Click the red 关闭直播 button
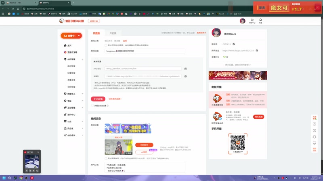This screenshot has width=323, height=181. click(x=98, y=99)
